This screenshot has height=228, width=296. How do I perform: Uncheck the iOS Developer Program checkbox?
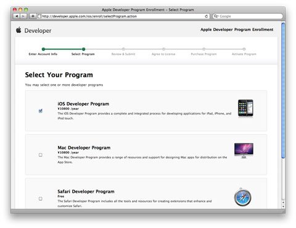point(41,111)
